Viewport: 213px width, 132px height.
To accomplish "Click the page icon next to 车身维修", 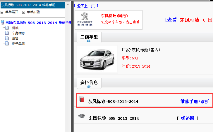I will (7, 33).
